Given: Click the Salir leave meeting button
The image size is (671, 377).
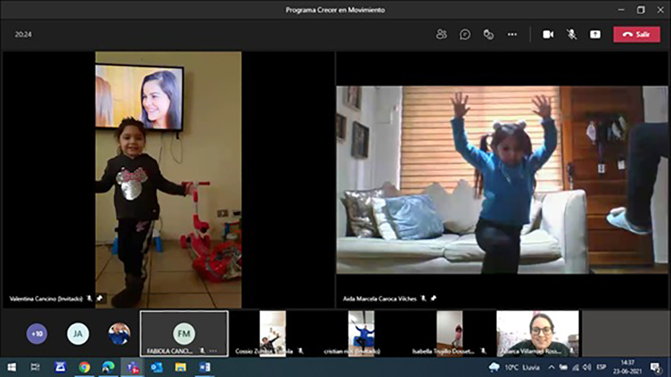Looking at the screenshot, I should click(x=636, y=34).
